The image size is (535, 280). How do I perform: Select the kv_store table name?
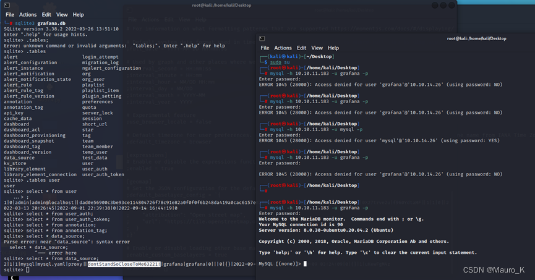pos(15,163)
